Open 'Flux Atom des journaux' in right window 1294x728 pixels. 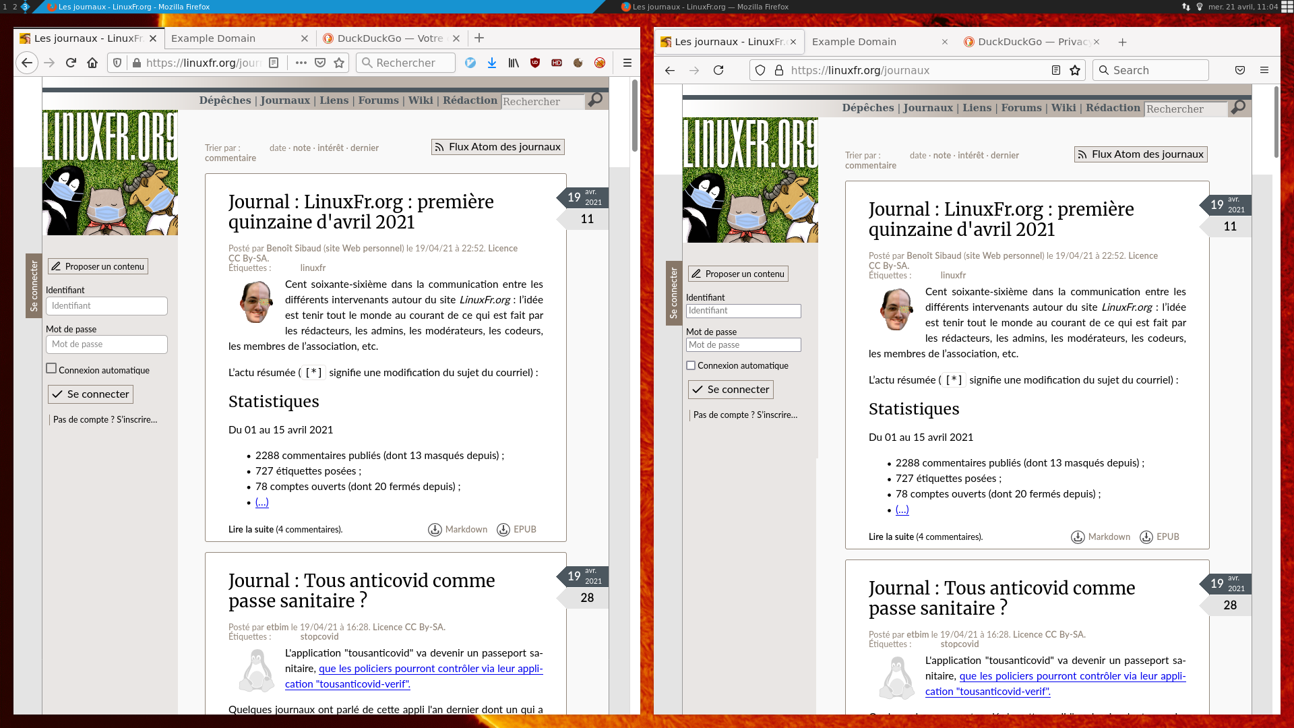coord(1141,154)
